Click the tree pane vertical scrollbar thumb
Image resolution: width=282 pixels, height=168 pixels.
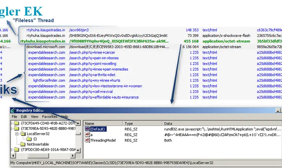[x=78, y=134]
